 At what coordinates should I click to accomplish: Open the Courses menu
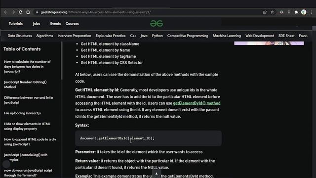pos(72,24)
